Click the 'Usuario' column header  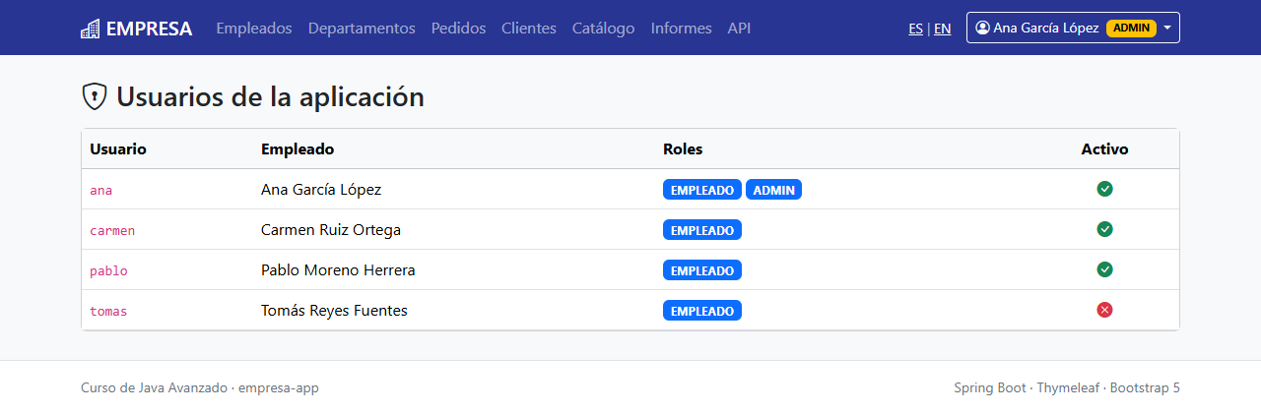(x=118, y=149)
